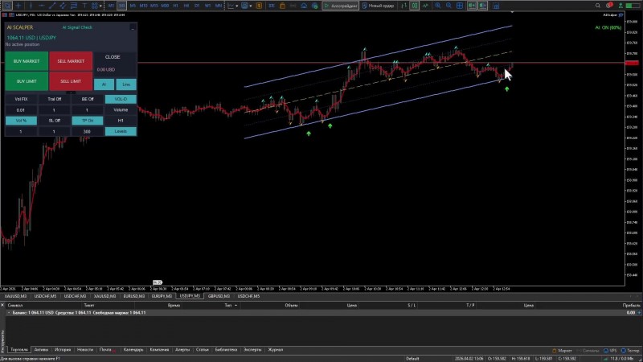Toggle chart shift button
Screen dimensions: 643x362
point(483,6)
